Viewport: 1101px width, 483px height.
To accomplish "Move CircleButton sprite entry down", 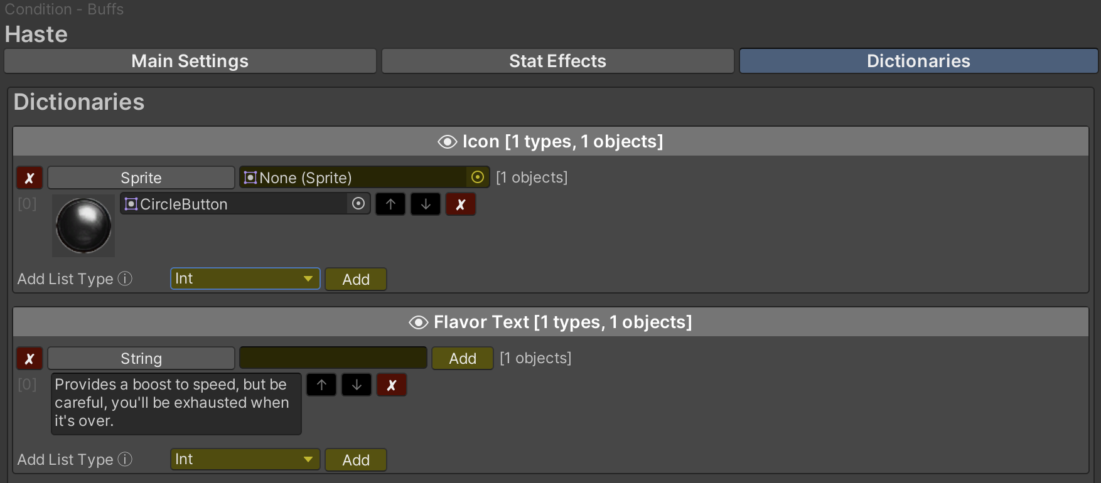I will point(426,204).
